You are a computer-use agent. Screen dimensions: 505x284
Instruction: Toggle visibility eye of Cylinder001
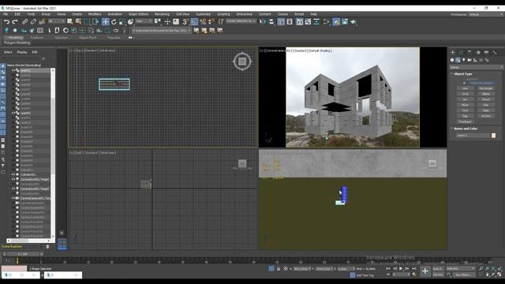pos(13,174)
